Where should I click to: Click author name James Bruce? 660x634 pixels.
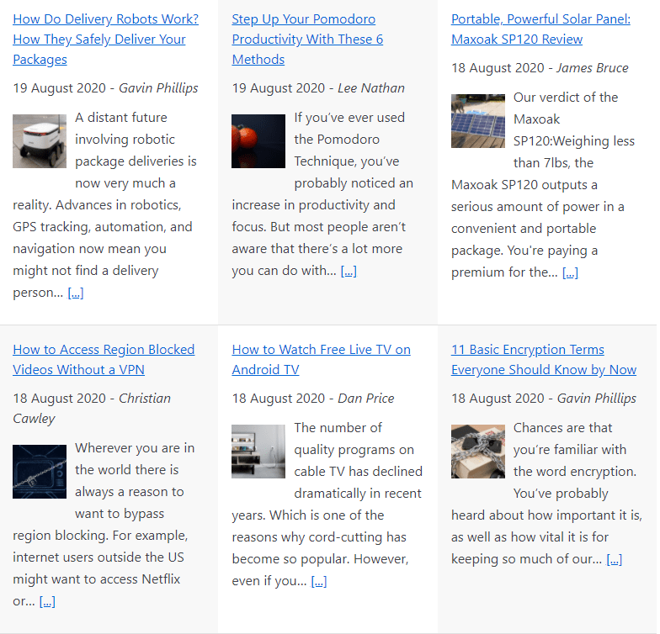[593, 68]
